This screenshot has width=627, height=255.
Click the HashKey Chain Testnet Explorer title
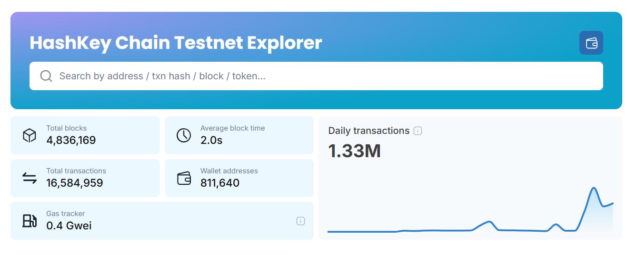(176, 43)
